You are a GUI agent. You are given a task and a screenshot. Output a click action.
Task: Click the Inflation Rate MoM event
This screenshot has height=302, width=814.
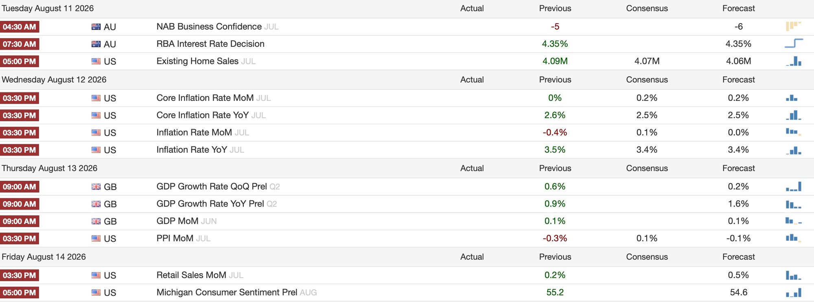(194, 132)
